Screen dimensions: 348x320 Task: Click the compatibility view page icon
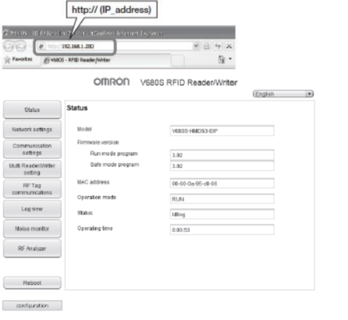[x=206, y=46]
